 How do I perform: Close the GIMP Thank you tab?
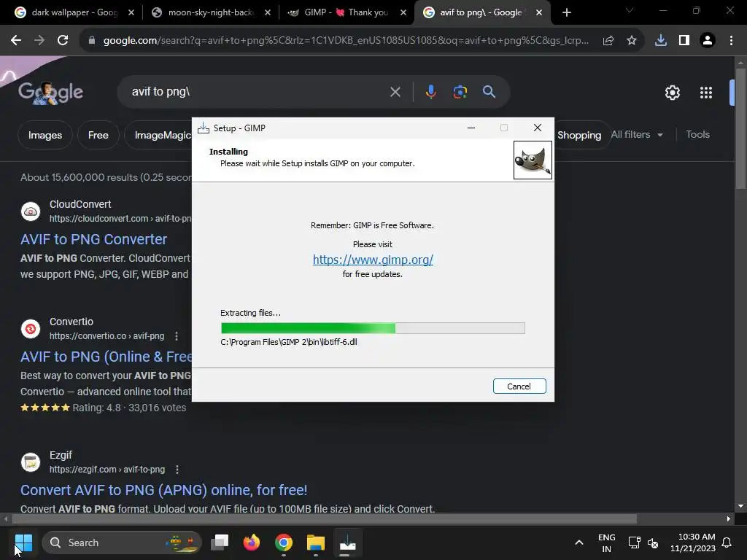click(403, 12)
